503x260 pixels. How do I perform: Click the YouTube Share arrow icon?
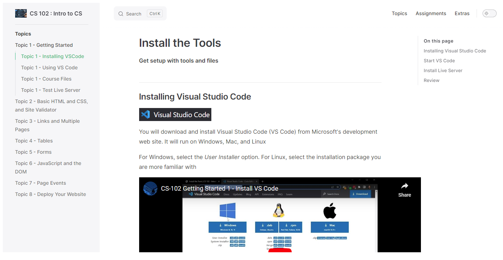click(404, 186)
